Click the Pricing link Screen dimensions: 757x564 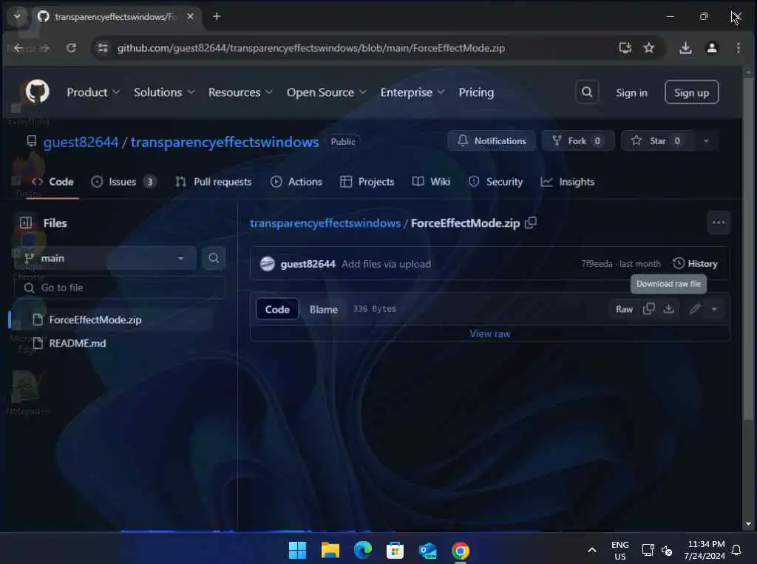(x=476, y=92)
